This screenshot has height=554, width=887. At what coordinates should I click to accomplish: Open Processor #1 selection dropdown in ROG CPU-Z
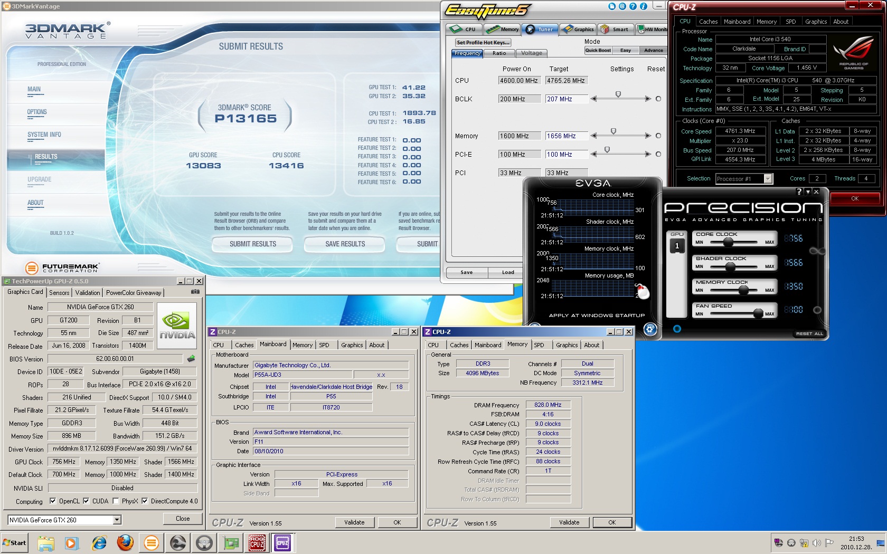(x=768, y=179)
